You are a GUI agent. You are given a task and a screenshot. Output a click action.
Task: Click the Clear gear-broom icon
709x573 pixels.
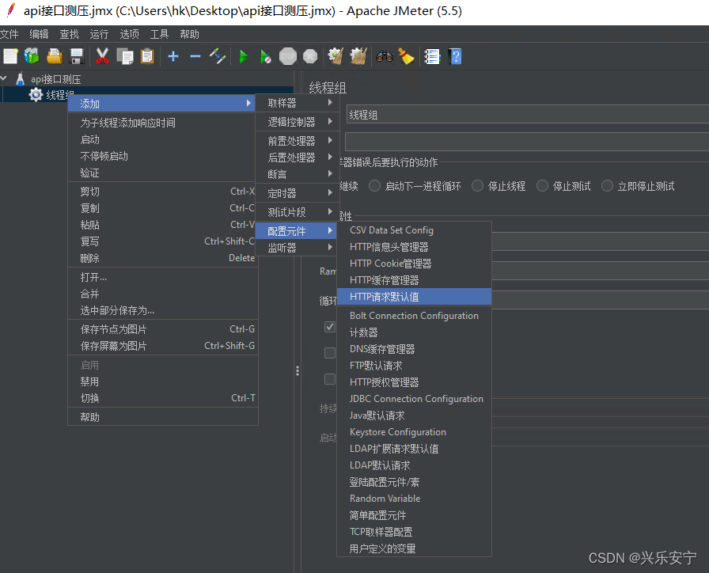[x=336, y=56]
